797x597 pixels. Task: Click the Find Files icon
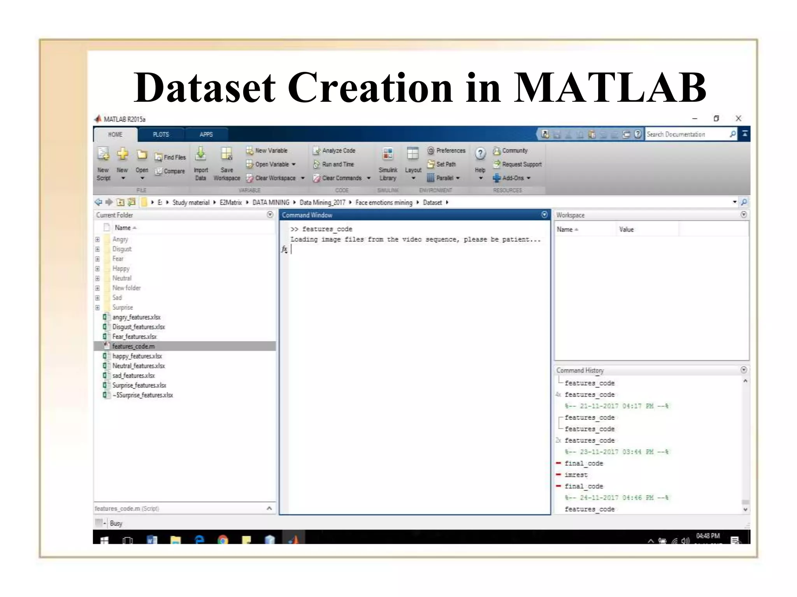158,157
